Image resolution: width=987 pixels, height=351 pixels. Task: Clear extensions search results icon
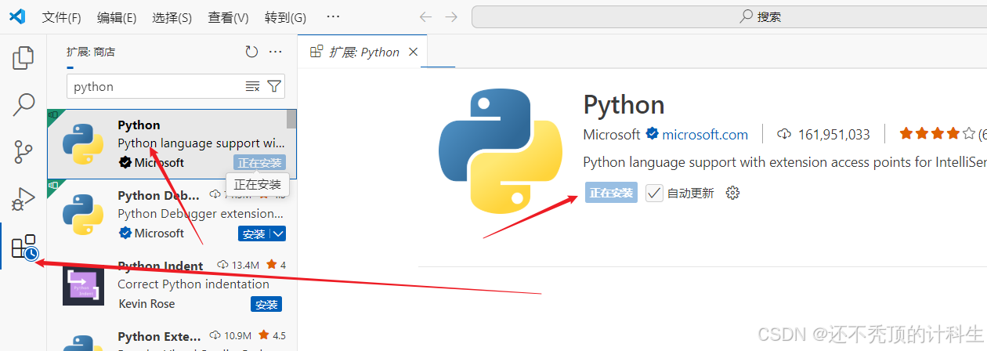(252, 86)
